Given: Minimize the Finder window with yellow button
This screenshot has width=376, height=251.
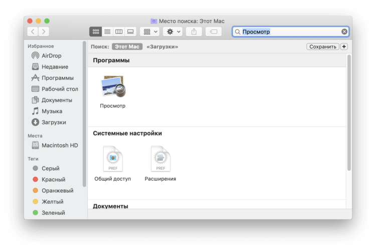Looking at the screenshot, I should pos(39,21).
